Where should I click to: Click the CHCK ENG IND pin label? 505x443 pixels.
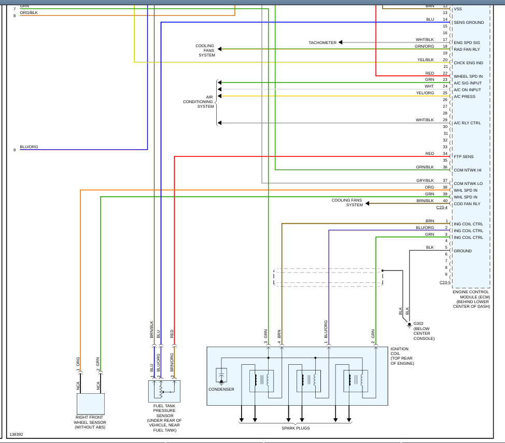pyautogui.click(x=468, y=63)
